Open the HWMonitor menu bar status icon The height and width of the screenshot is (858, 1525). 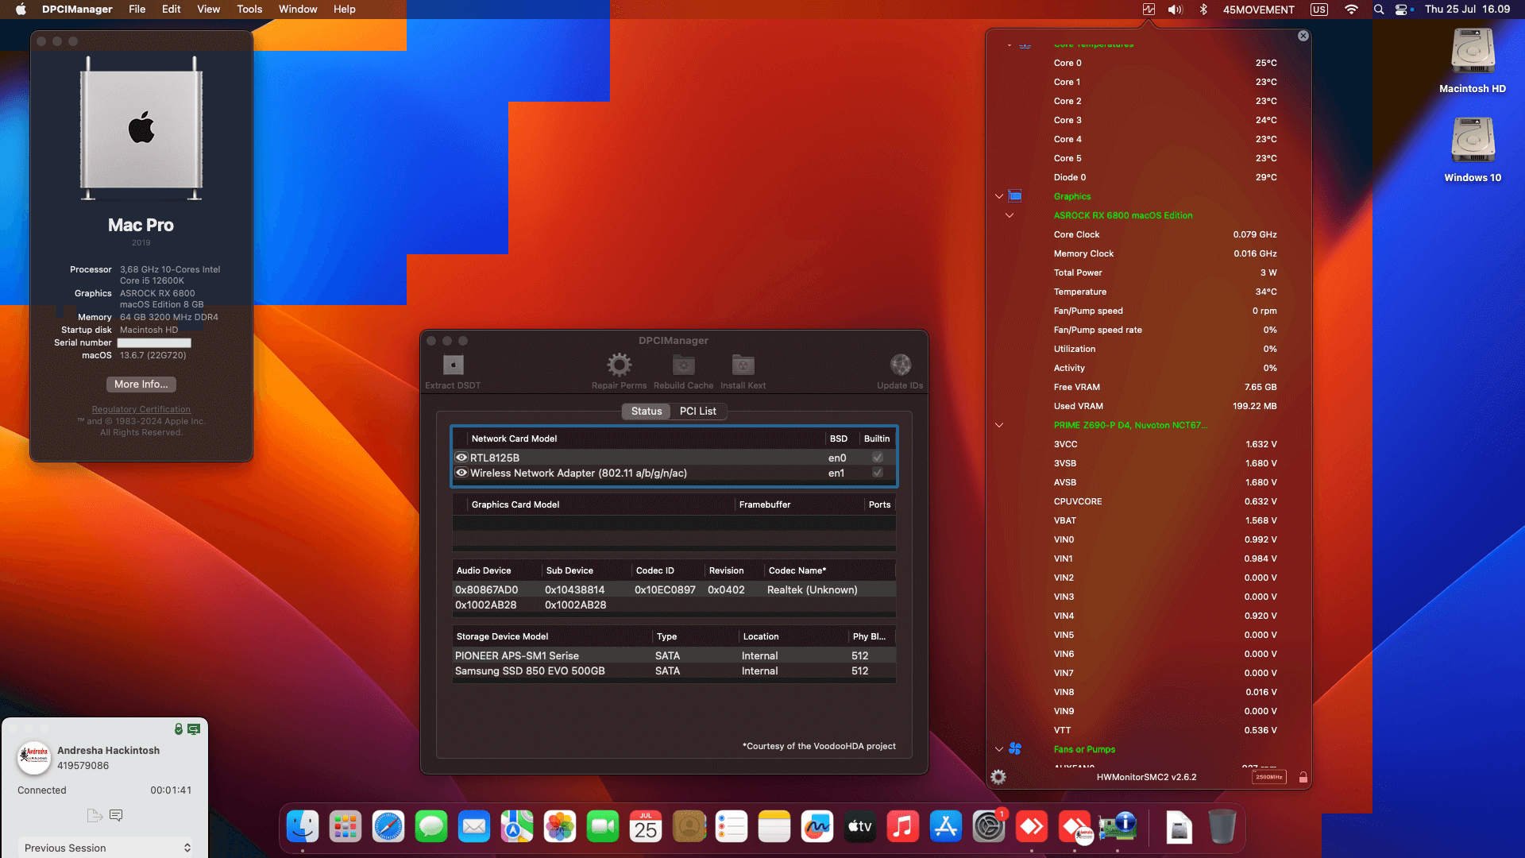(x=1149, y=10)
